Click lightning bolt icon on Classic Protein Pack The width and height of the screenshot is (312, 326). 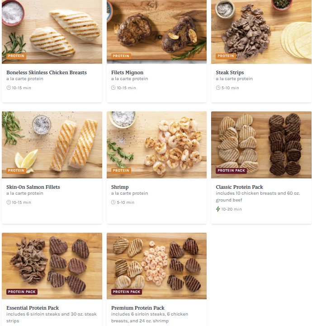pyautogui.click(x=218, y=209)
